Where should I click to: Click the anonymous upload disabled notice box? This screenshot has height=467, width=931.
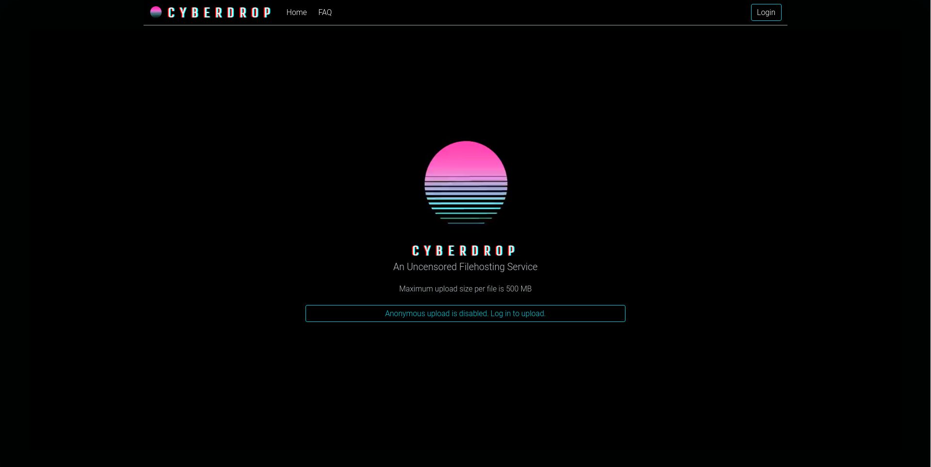(465, 313)
